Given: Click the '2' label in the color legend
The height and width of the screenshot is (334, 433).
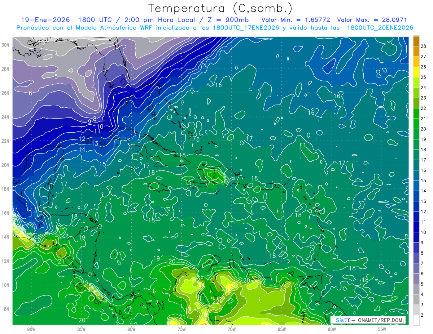Looking at the screenshot, I should (423, 315).
